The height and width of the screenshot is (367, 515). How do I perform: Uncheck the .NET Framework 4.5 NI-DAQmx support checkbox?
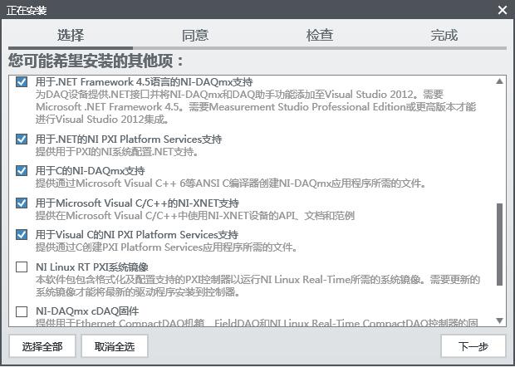click(22, 81)
